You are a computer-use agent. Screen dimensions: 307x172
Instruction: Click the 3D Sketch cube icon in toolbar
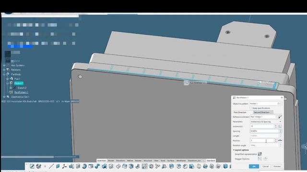point(38,166)
